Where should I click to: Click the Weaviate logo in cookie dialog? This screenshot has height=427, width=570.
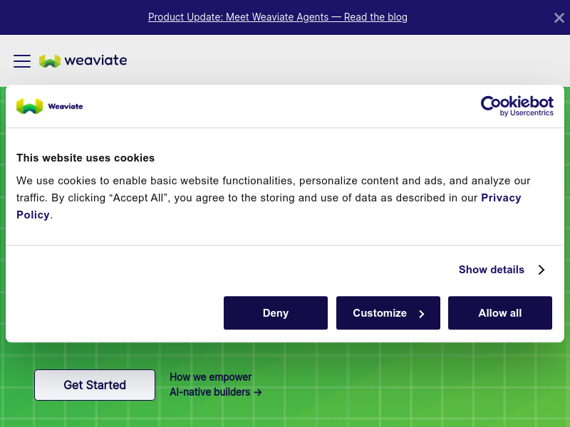50,106
